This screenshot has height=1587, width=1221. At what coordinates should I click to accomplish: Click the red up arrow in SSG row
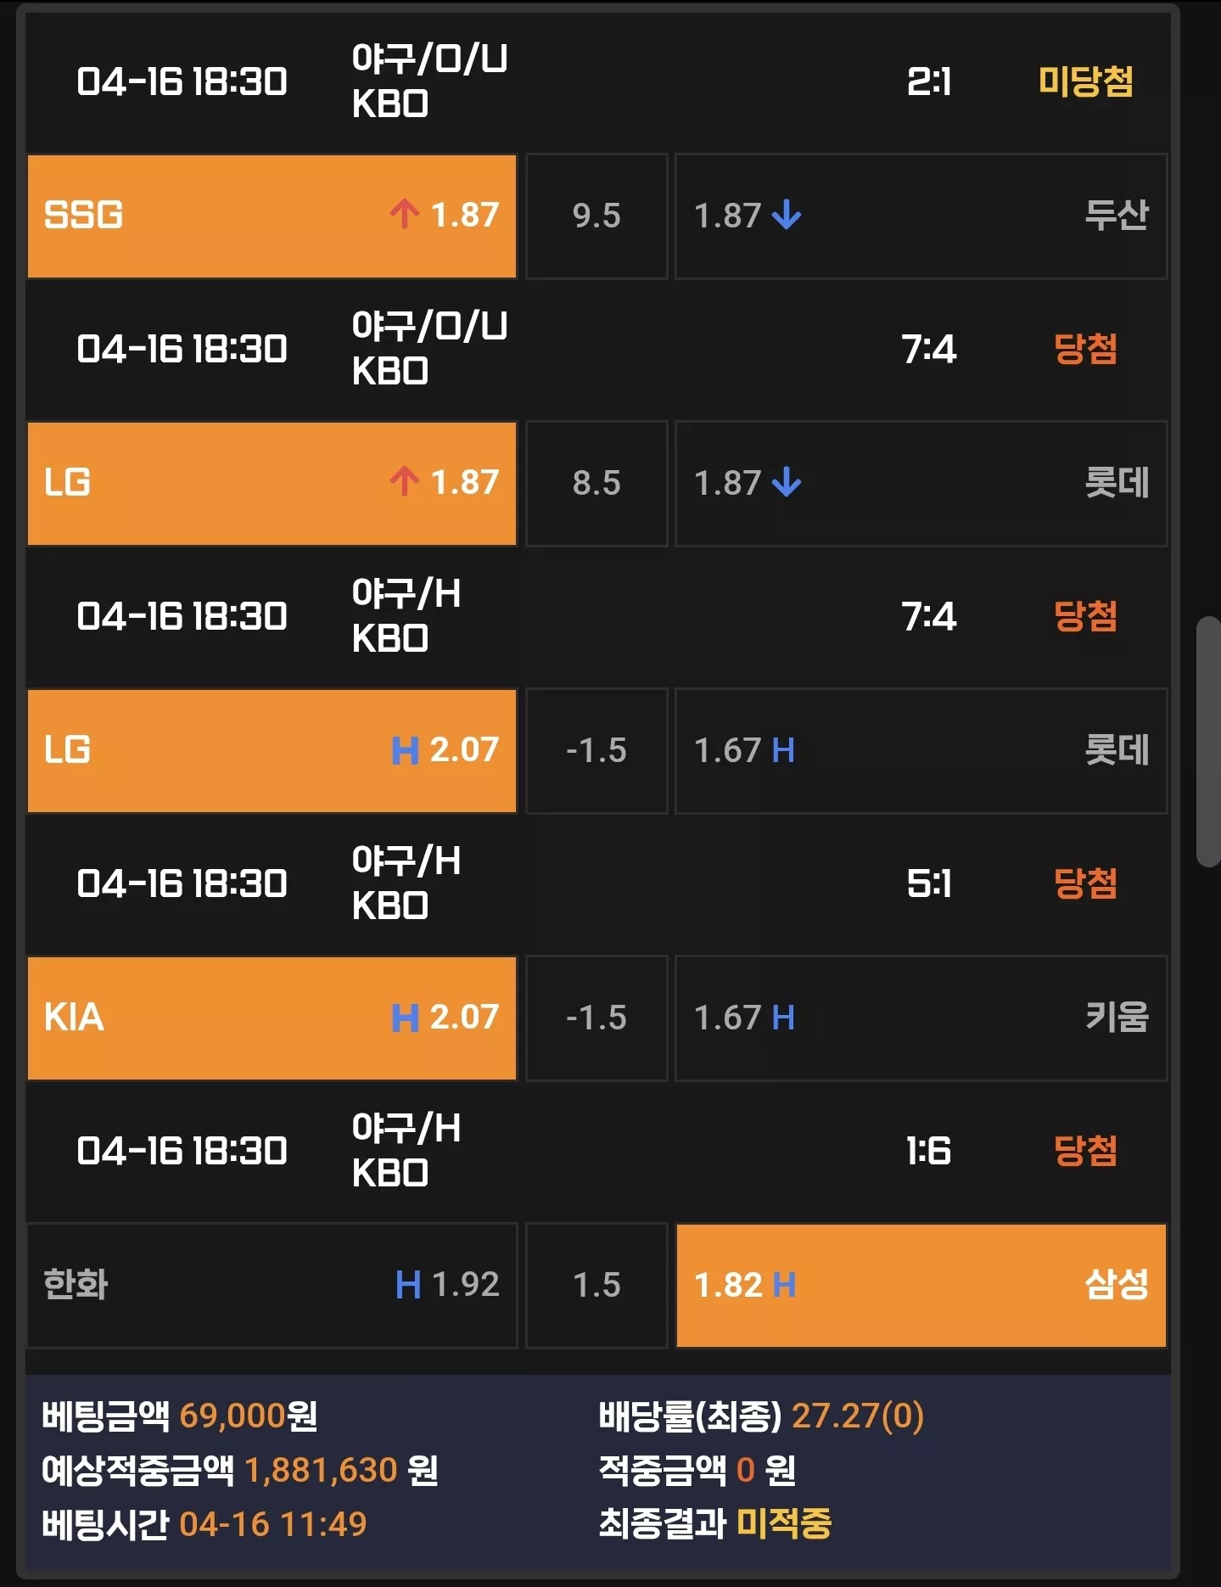point(405,215)
